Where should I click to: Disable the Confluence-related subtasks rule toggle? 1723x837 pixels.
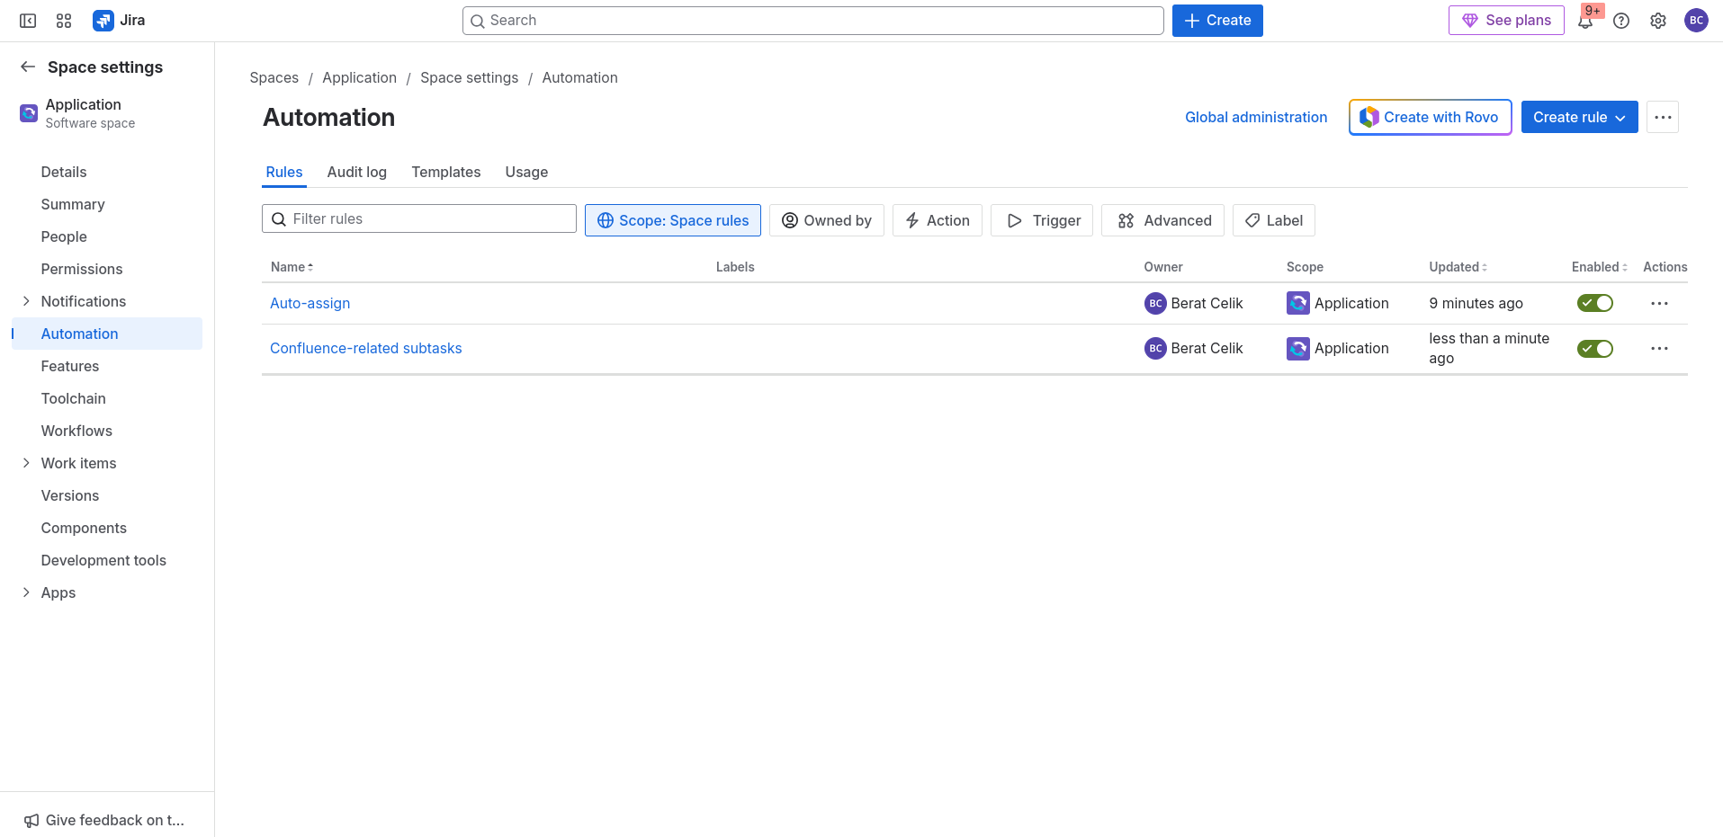1594,349
